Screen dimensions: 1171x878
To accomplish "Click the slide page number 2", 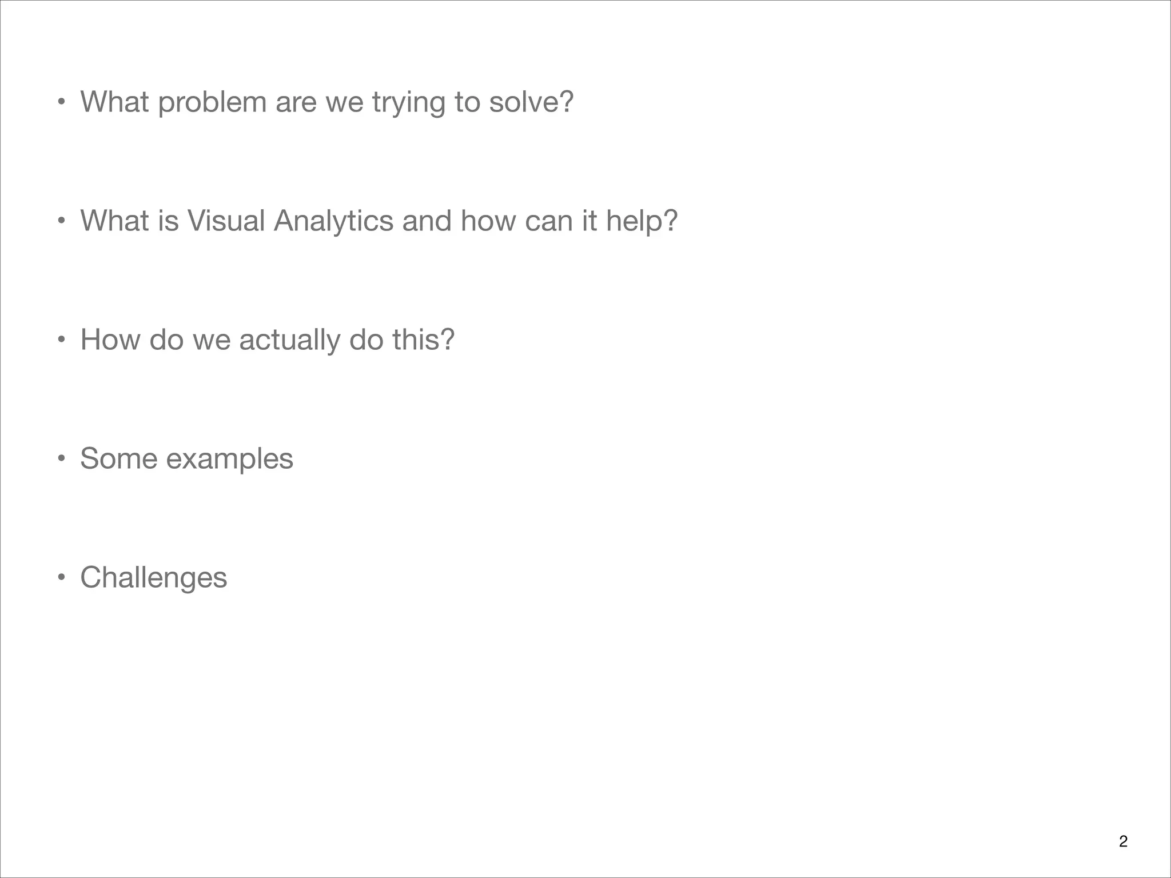I will 1123,841.
